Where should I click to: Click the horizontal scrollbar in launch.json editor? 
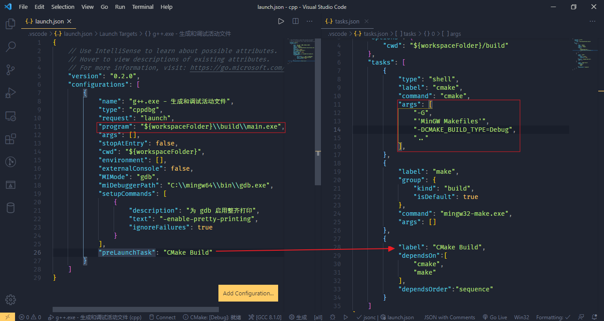tap(135, 310)
